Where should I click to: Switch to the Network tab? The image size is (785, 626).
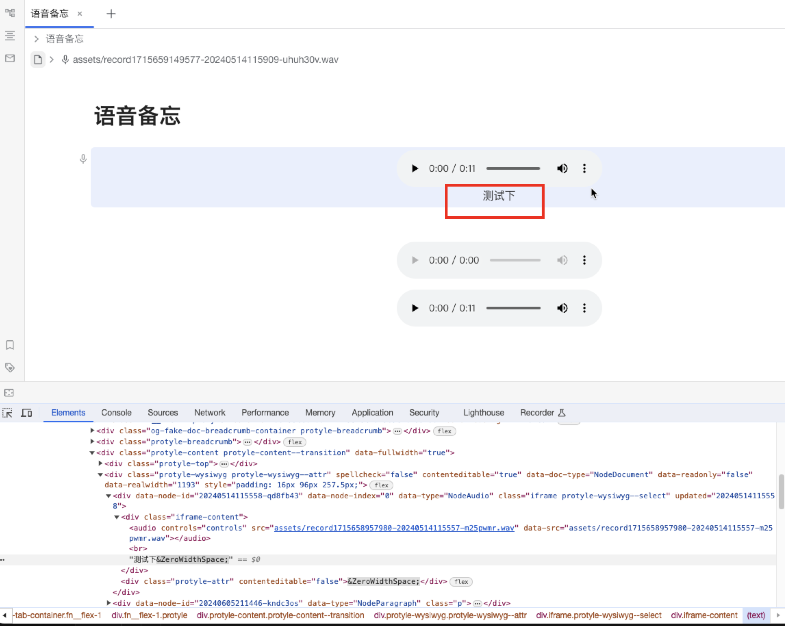(x=210, y=413)
